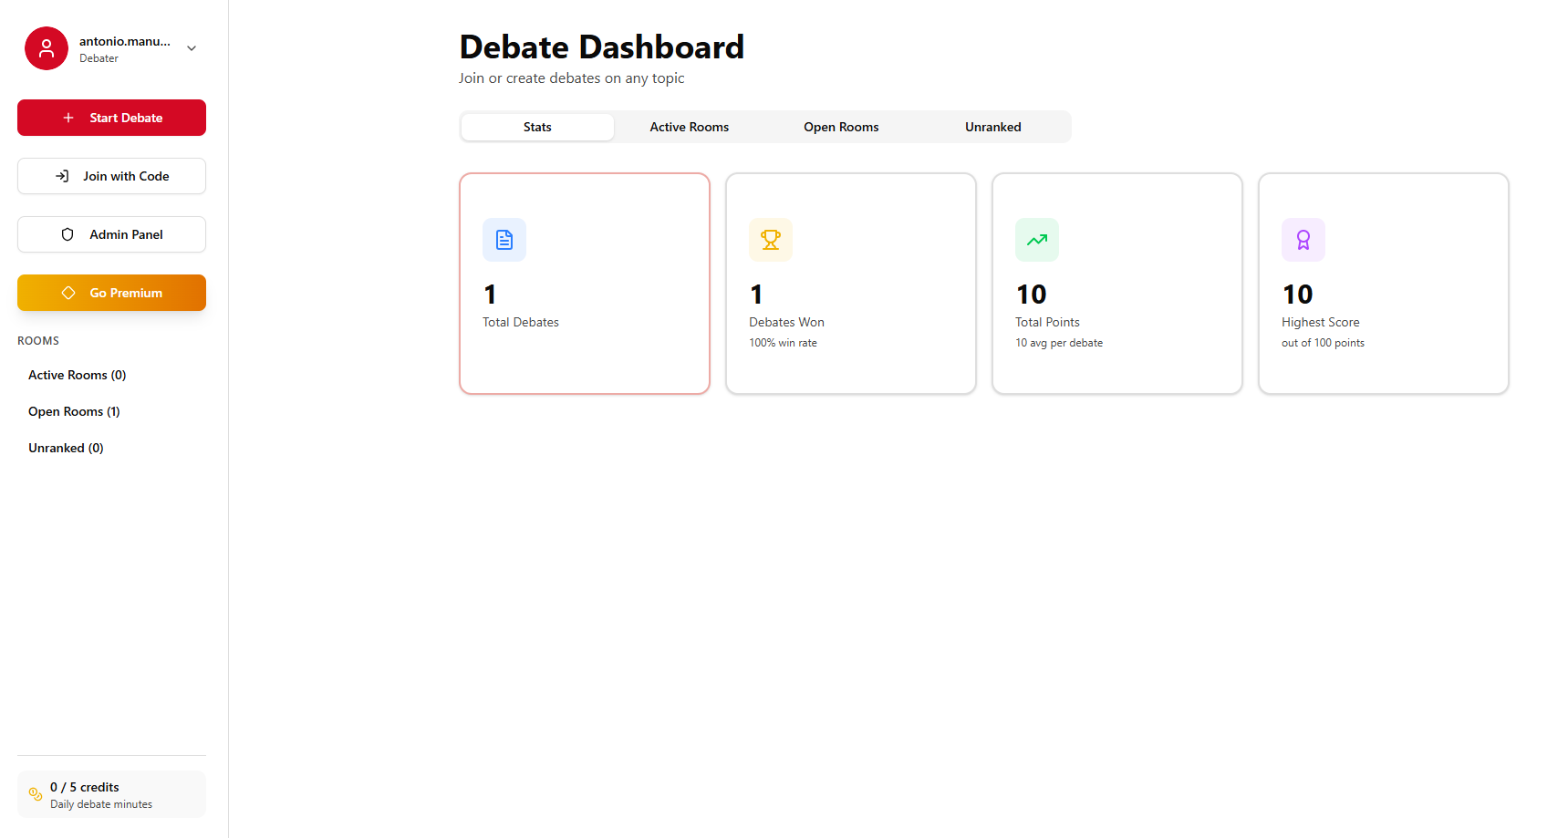Switch to the Active Rooms tab

(x=689, y=127)
